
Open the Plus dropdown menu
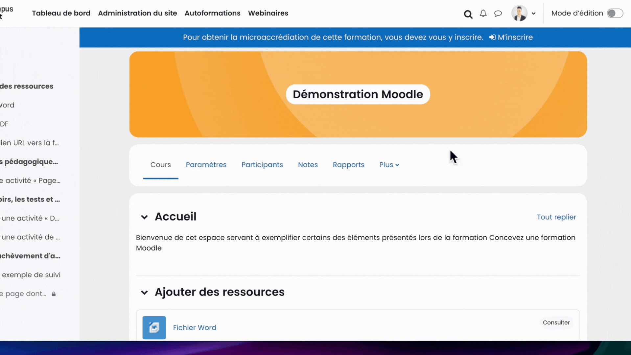pyautogui.click(x=389, y=165)
